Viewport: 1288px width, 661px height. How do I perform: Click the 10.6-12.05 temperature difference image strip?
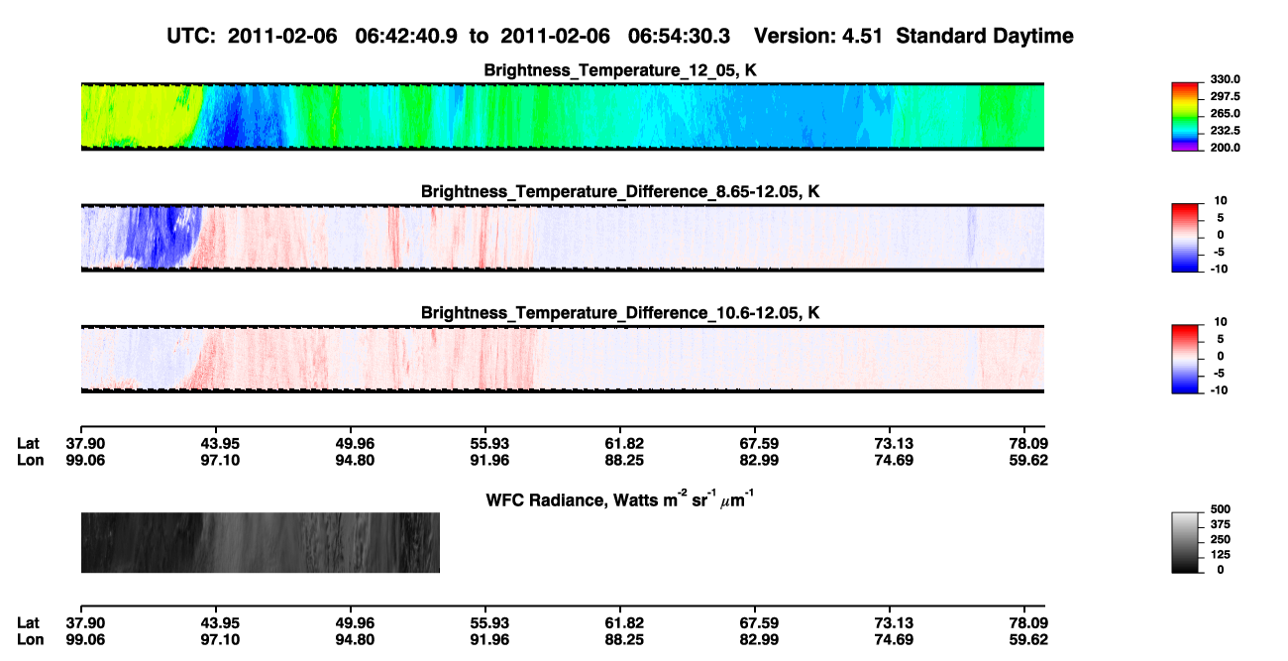click(x=562, y=359)
